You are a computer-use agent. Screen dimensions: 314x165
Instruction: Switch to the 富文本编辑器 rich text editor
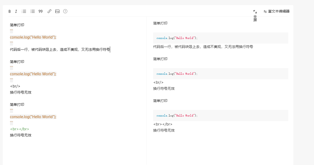277,11
